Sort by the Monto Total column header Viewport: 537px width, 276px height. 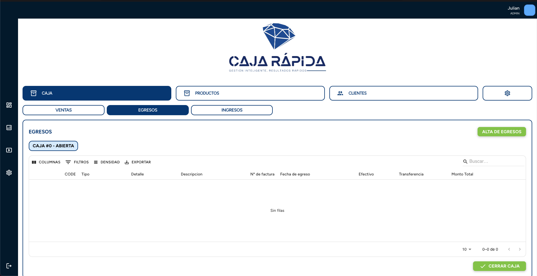(462, 174)
